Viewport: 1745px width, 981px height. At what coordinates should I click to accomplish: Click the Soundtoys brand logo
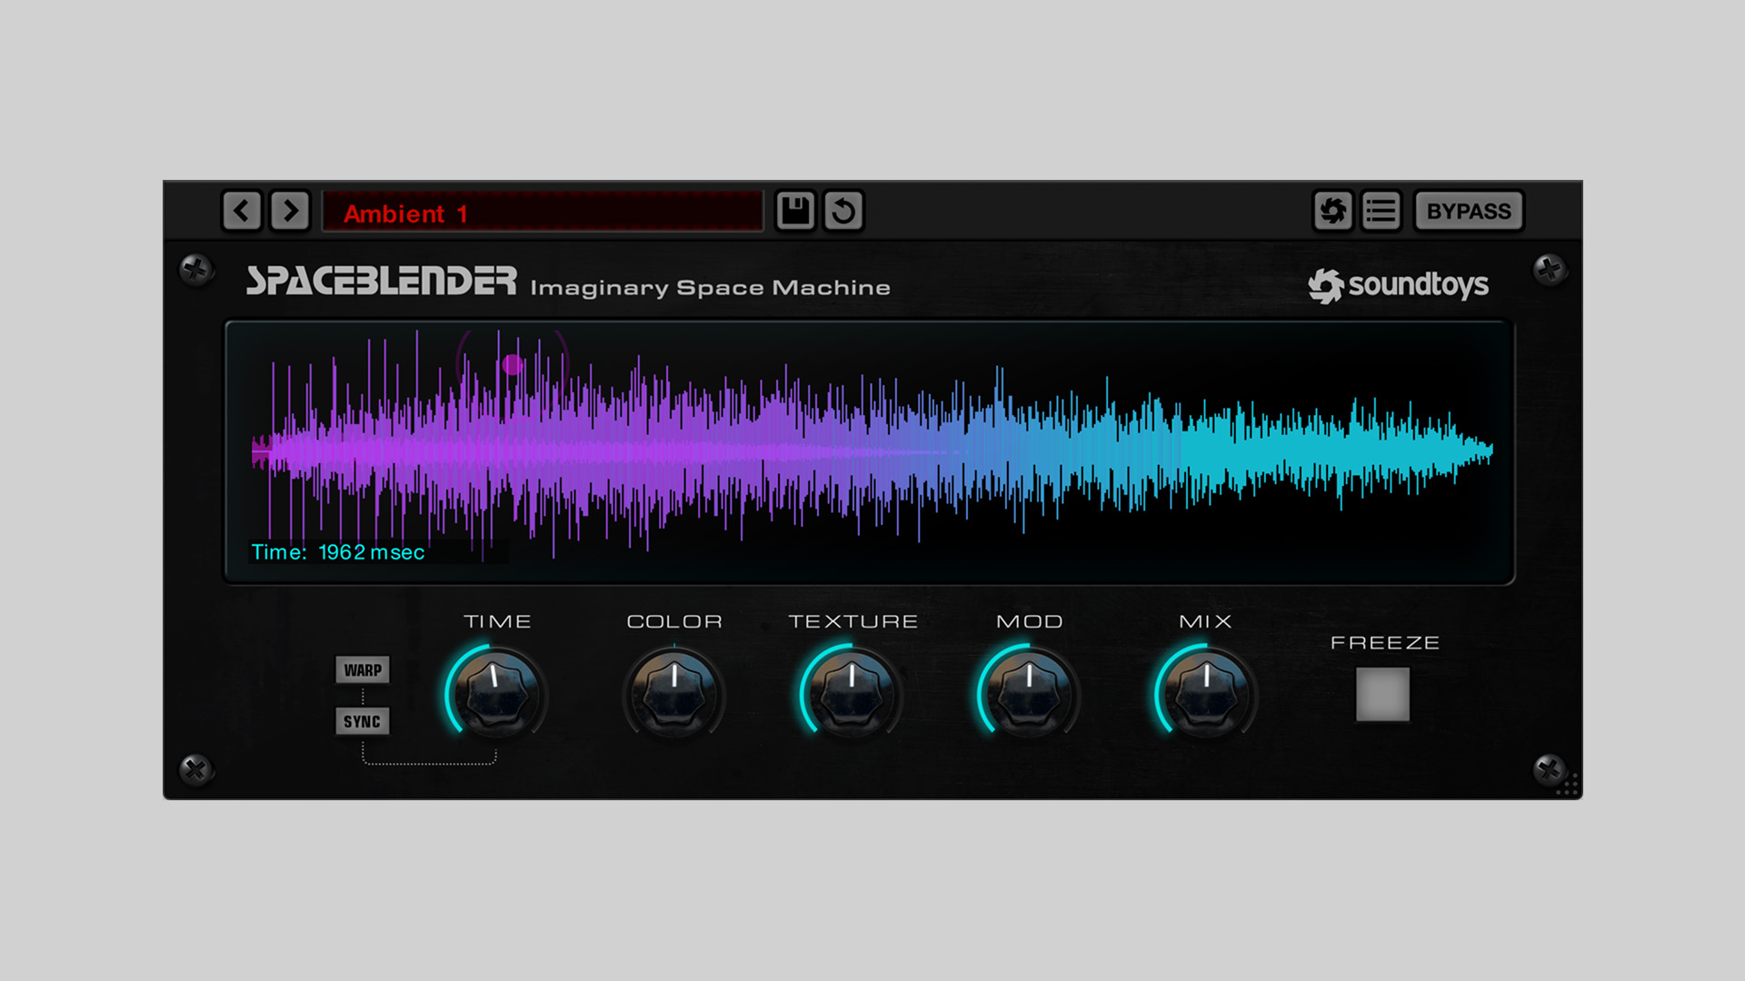[1398, 285]
